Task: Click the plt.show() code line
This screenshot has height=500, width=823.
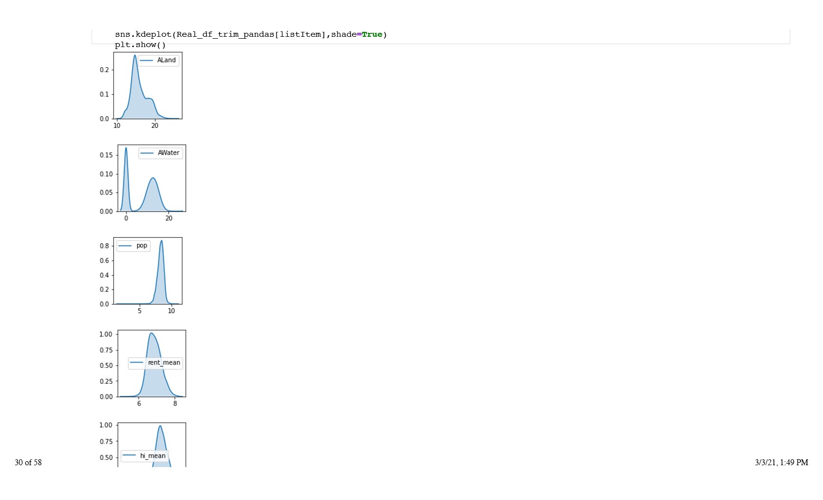Action: tap(140, 45)
